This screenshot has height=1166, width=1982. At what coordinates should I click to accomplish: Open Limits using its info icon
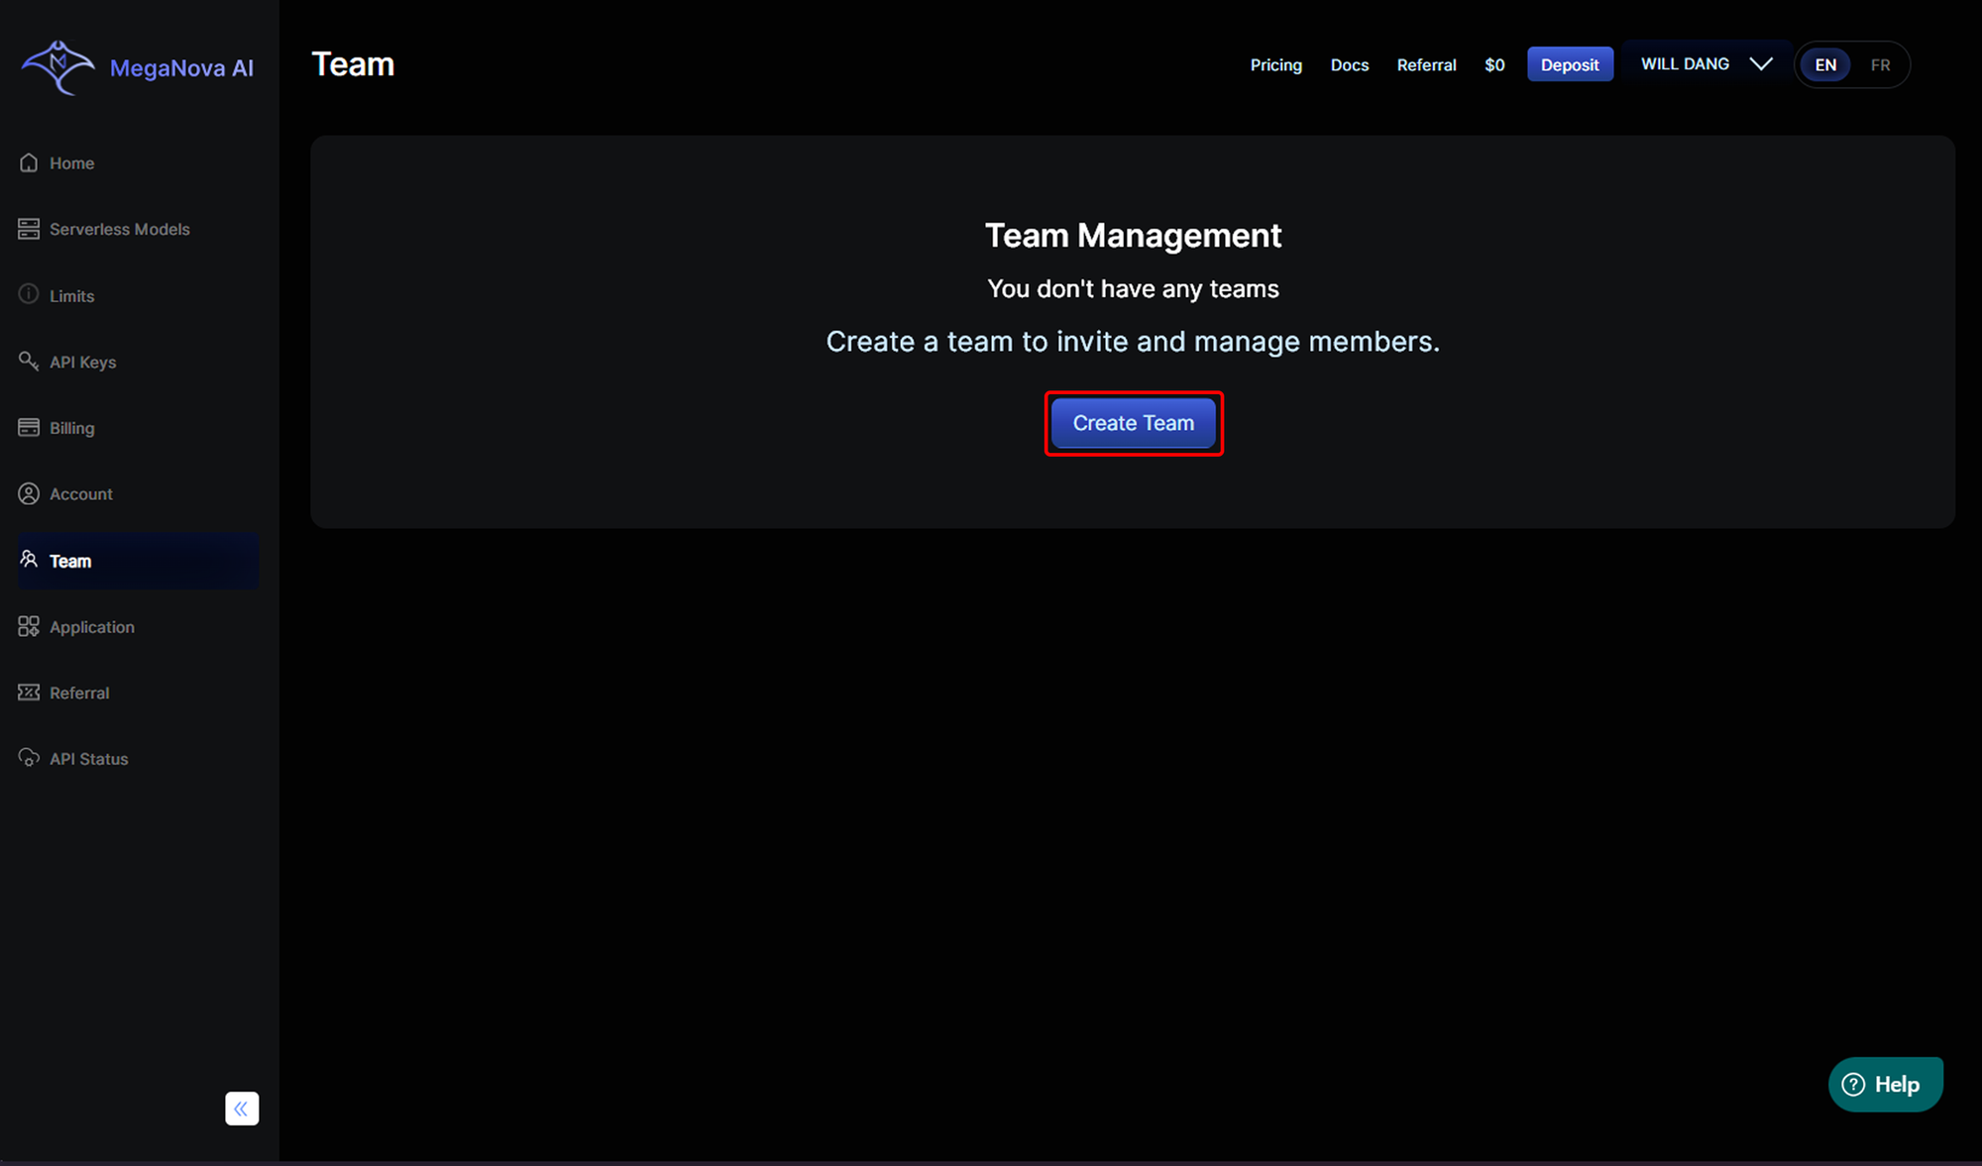click(x=29, y=294)
